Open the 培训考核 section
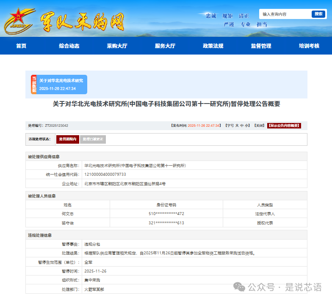This screenshot has width=332, height=300. click(309, 46)
